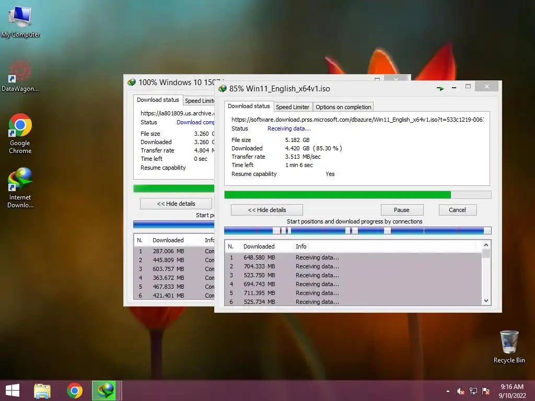Image resolution: width=535 pixels, height=401 pixels.
Task: Click the Windows 10 green progress bar
Action: tap(173, 188)
